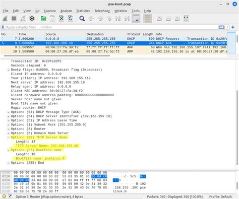Open the Analyze menu
This screenshot has width=239, height=199.
coord(66,11)
